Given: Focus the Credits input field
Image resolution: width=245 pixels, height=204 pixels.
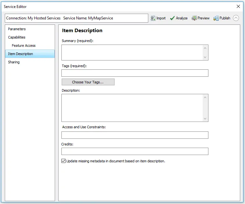Looking at the screenshot, I should pos(135,151).
